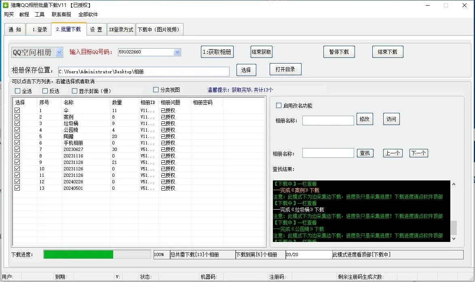
Task: Click status cell 下载到第[5]个相册
Action: click(x=260, y=254)
